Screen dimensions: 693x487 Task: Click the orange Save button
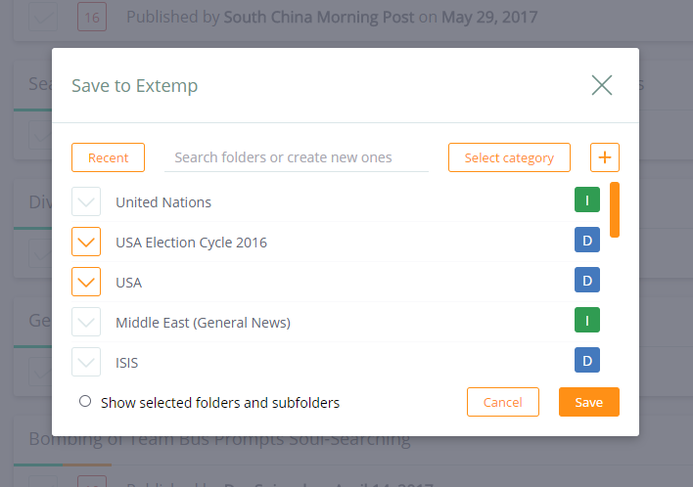point(588,402)
